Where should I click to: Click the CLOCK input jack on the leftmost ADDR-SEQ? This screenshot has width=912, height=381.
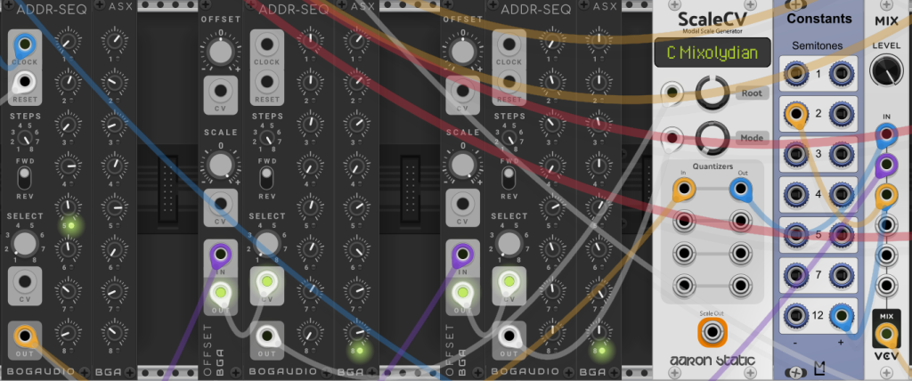click(24, 45)
